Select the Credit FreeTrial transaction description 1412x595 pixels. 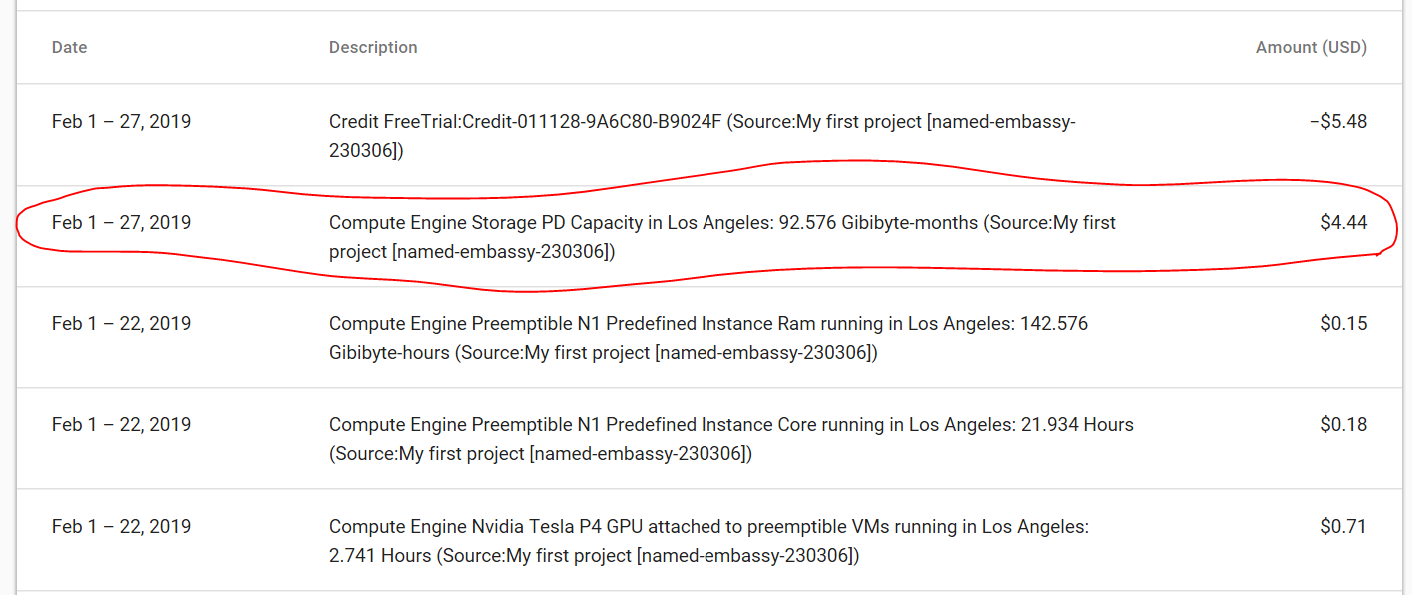[x=703, y=136]
